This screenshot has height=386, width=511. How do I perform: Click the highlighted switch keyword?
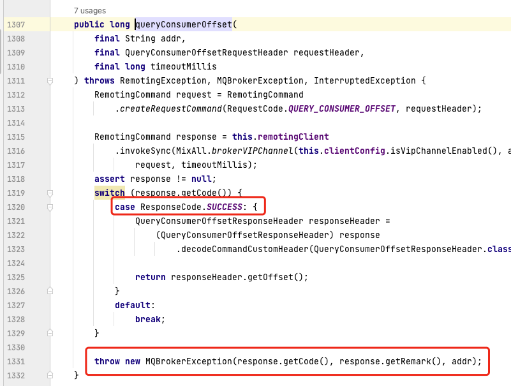tap(110, 193)
